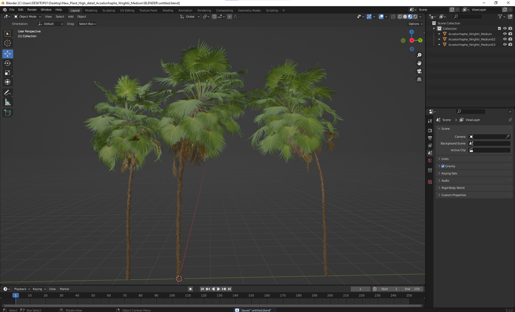Open Global transform orientation dropdown
Viewport: 515px width, 312px height.
tap(190, 17)
